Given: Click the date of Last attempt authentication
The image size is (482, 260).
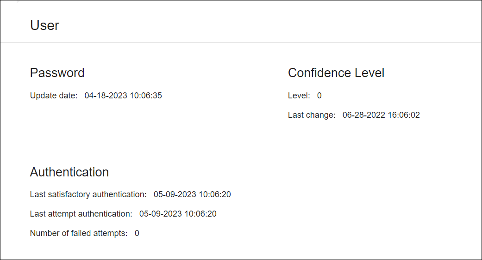Looking at the screenshot, I should click(161, 214).
